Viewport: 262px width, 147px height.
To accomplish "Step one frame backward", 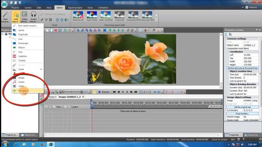I will click(123, 92).
